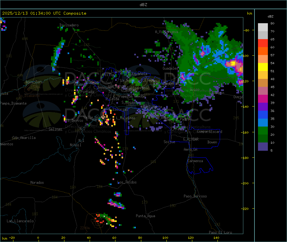The height and width of the screenshot is (242, 287).
Task: Click the dBZ heading above the color legend
Action: [x=270, y=17]
